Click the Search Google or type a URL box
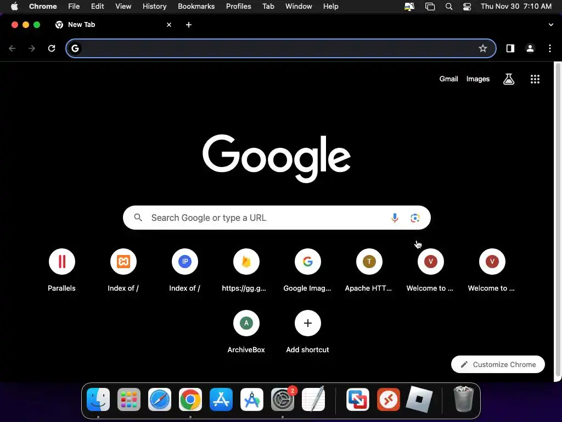This screenshot has width=562, height=422. (x=277, y=218)
